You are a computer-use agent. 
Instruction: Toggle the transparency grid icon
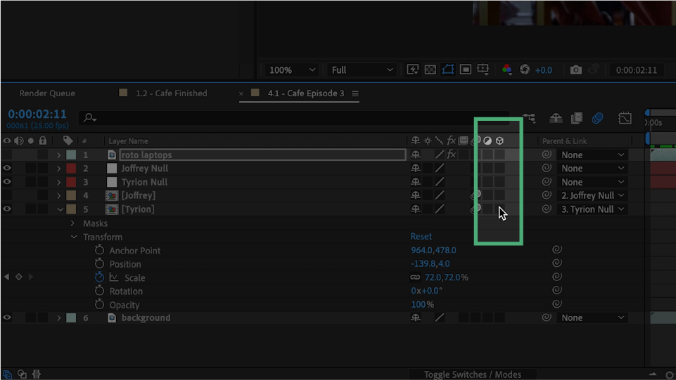(431, 70)
